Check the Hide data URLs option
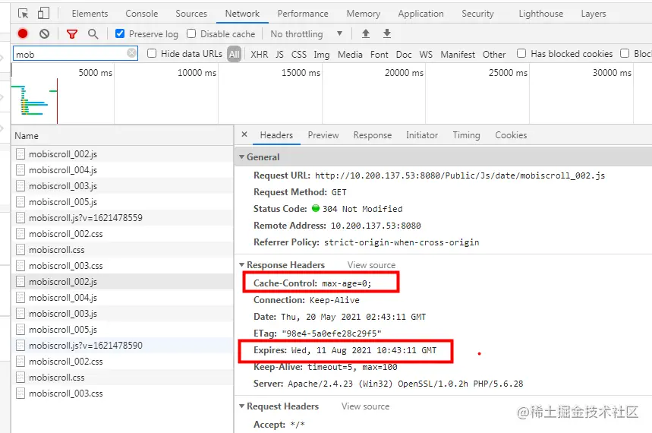The width and height of the screenshot is (652, 433). [152, 53]
